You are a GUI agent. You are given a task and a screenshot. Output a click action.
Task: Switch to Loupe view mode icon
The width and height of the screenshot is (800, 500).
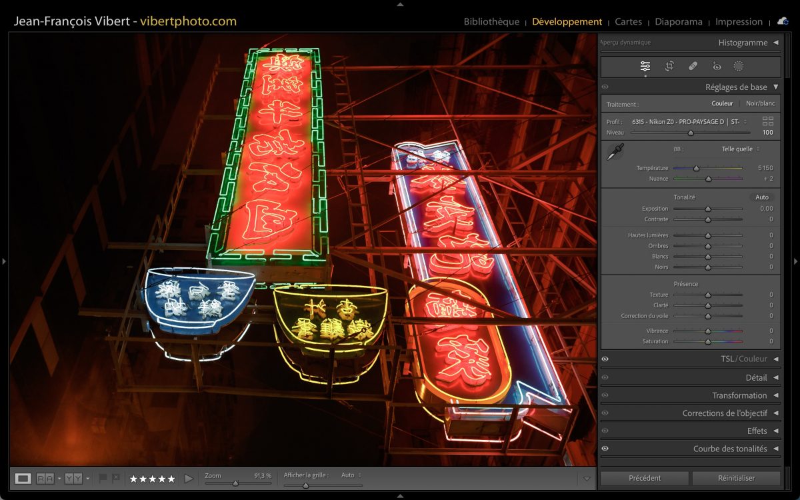[23, 478]
